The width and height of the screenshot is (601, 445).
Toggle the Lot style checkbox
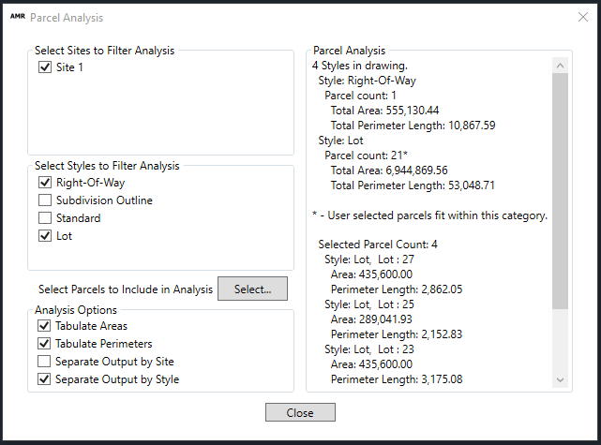(45, 236)
